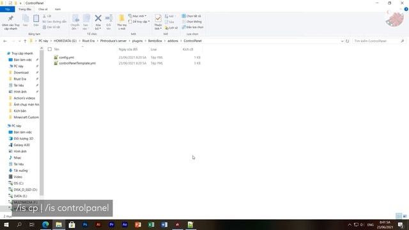Jump to plugins in the address path
Screen dimensions: 409x230
137,41
